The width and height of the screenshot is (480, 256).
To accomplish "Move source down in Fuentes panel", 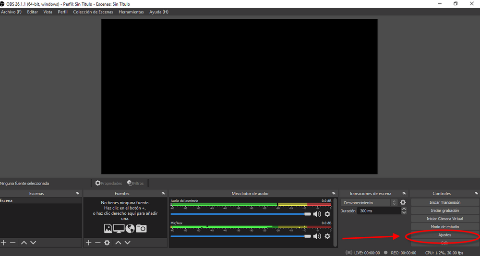I will [x=127, y=243].
